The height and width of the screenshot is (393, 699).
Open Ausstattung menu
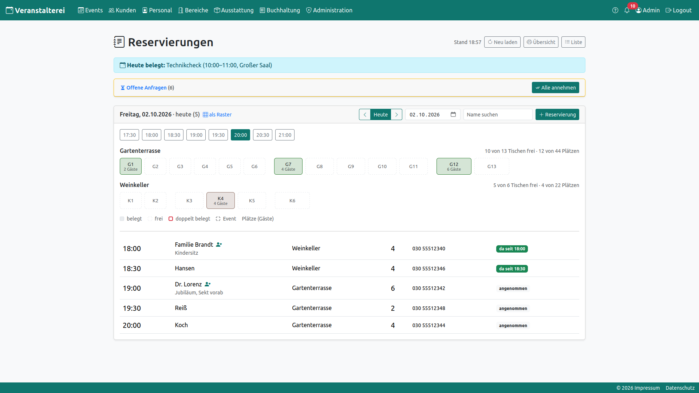234,10
